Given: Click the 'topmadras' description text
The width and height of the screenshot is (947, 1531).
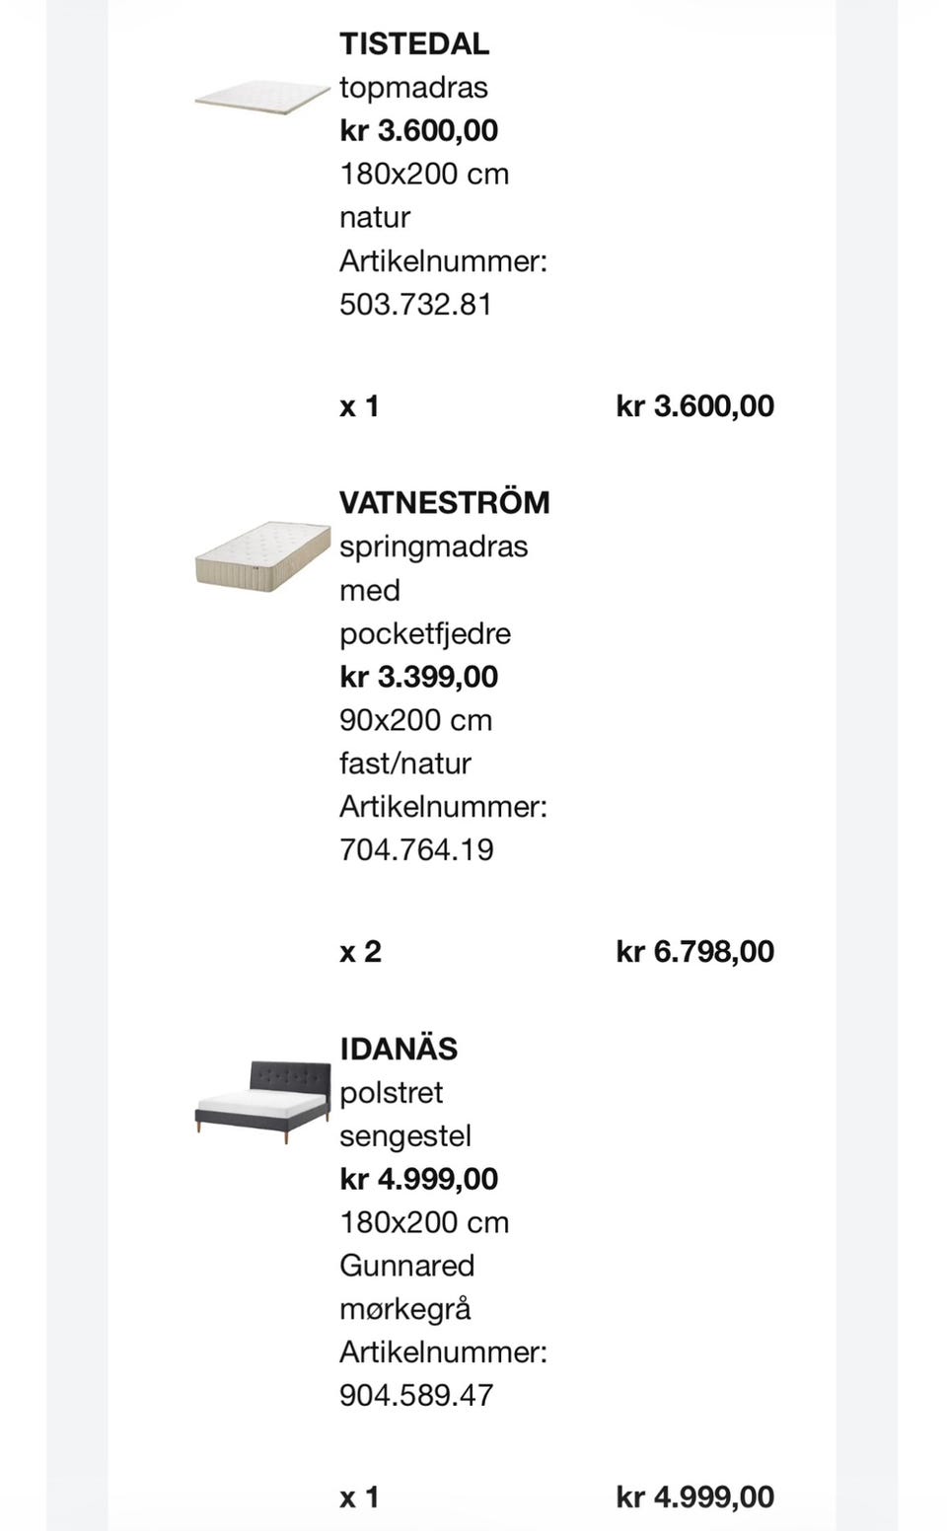Looking at the screenshot, I should (413, 87).
